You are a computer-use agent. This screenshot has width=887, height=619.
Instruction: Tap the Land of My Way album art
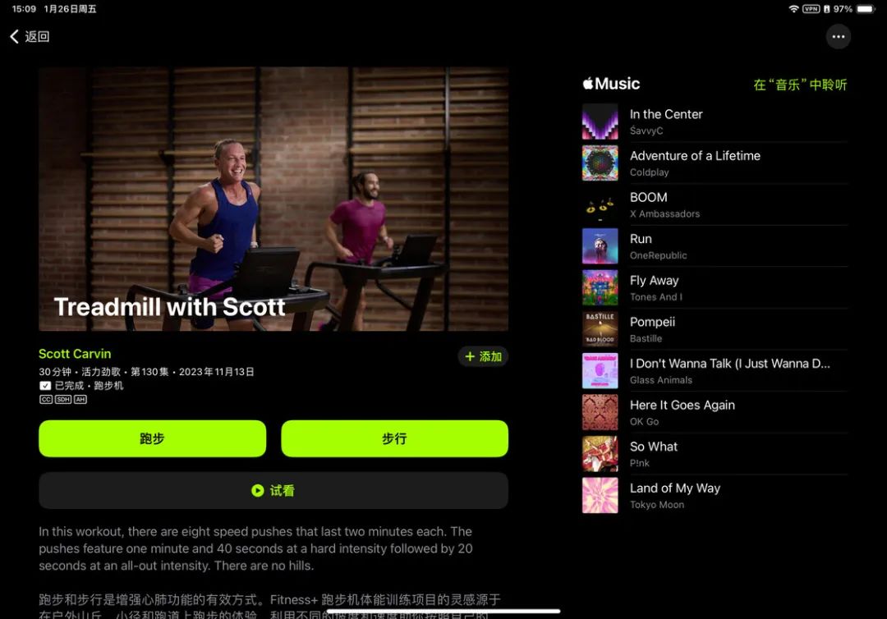(600, 495)
